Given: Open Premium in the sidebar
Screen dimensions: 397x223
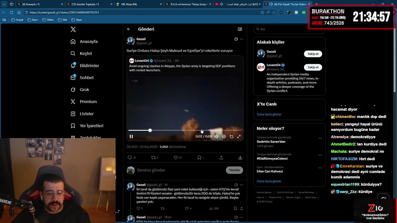Looking at the screenshot, I should (83, 102).
